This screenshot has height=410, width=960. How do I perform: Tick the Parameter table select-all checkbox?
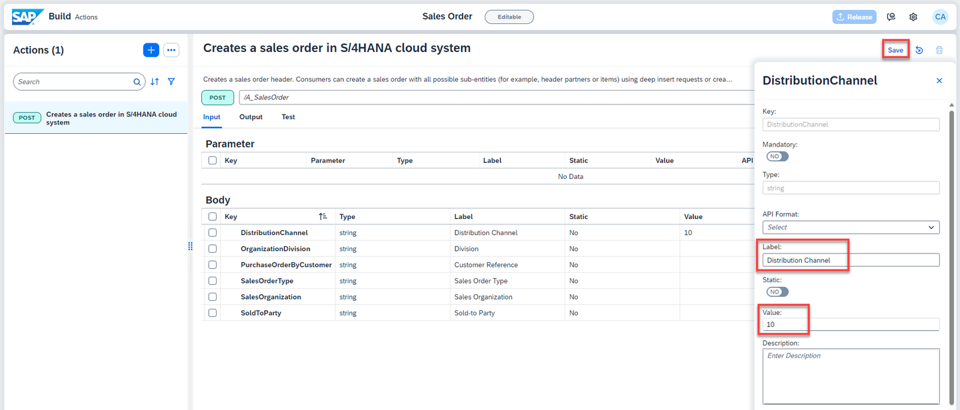[x=213, y=160]
